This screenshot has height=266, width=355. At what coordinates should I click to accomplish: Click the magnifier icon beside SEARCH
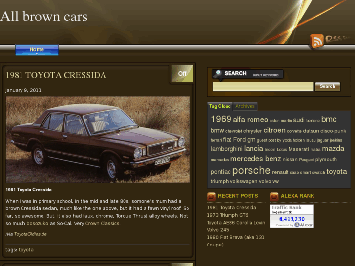(x=218, y=73)
